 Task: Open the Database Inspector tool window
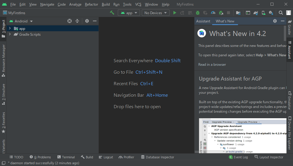tap(157, 157)
